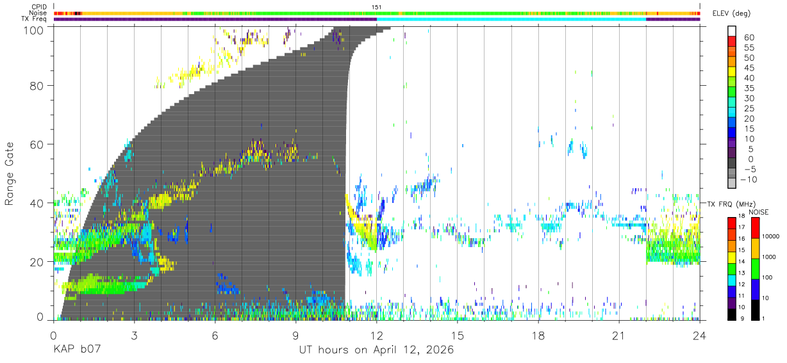Click Range Gate axis tick 40
The image size is (787, 363).
click(37, 203)
